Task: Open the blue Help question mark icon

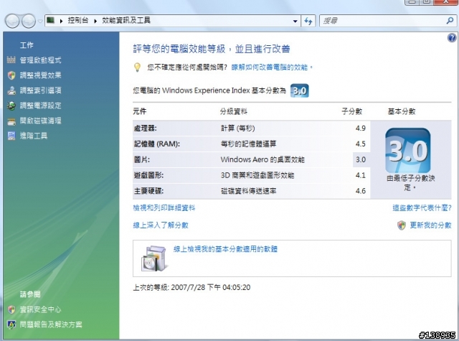Action: click(x=452, y=38)
